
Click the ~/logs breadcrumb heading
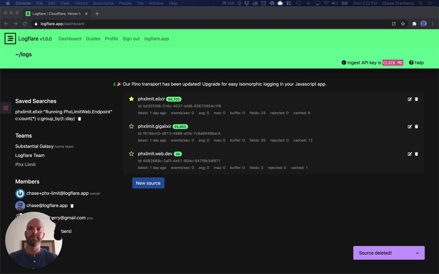[x=24, y=54]
